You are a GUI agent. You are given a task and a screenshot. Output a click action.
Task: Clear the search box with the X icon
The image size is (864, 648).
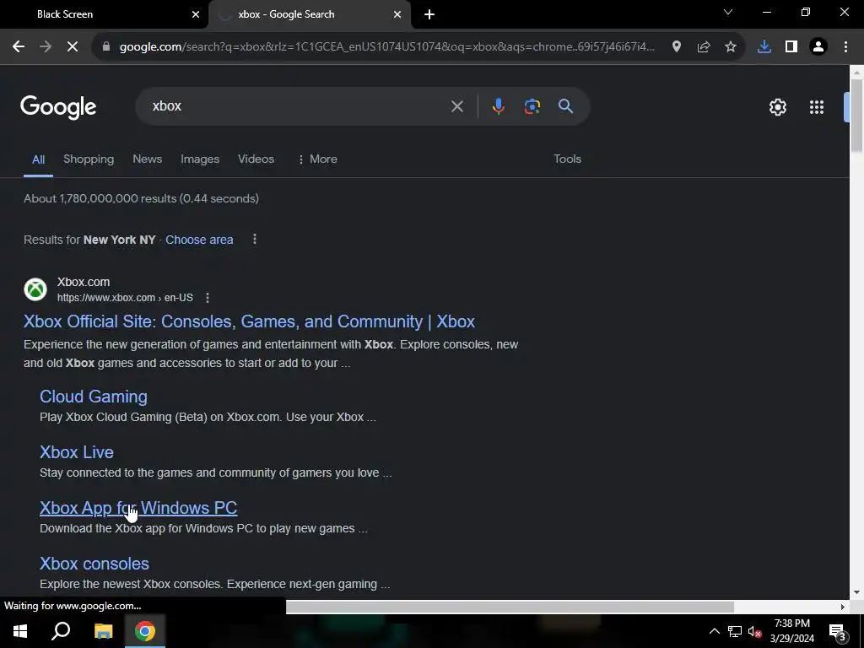click(456, 106)
